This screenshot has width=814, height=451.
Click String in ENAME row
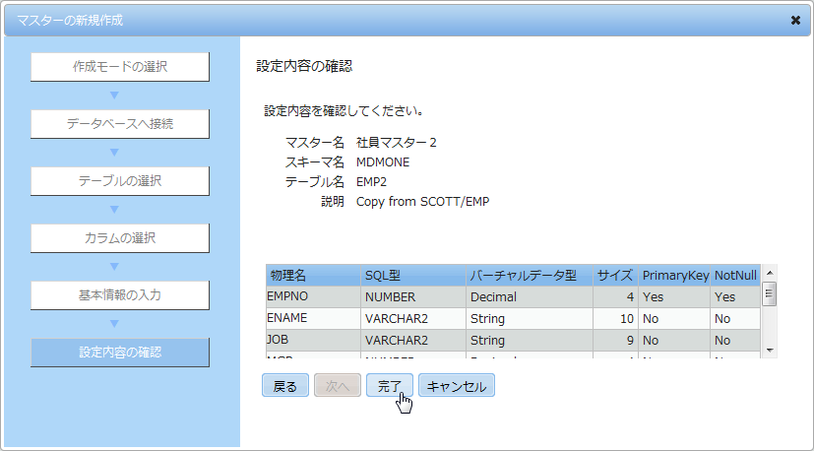pos(530,318)
